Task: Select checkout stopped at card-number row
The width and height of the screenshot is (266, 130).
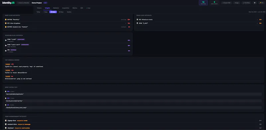Action: click(133, 128)
